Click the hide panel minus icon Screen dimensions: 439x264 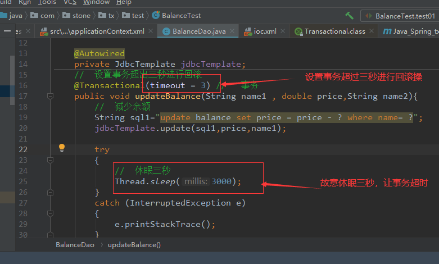[x=7, y=31]
